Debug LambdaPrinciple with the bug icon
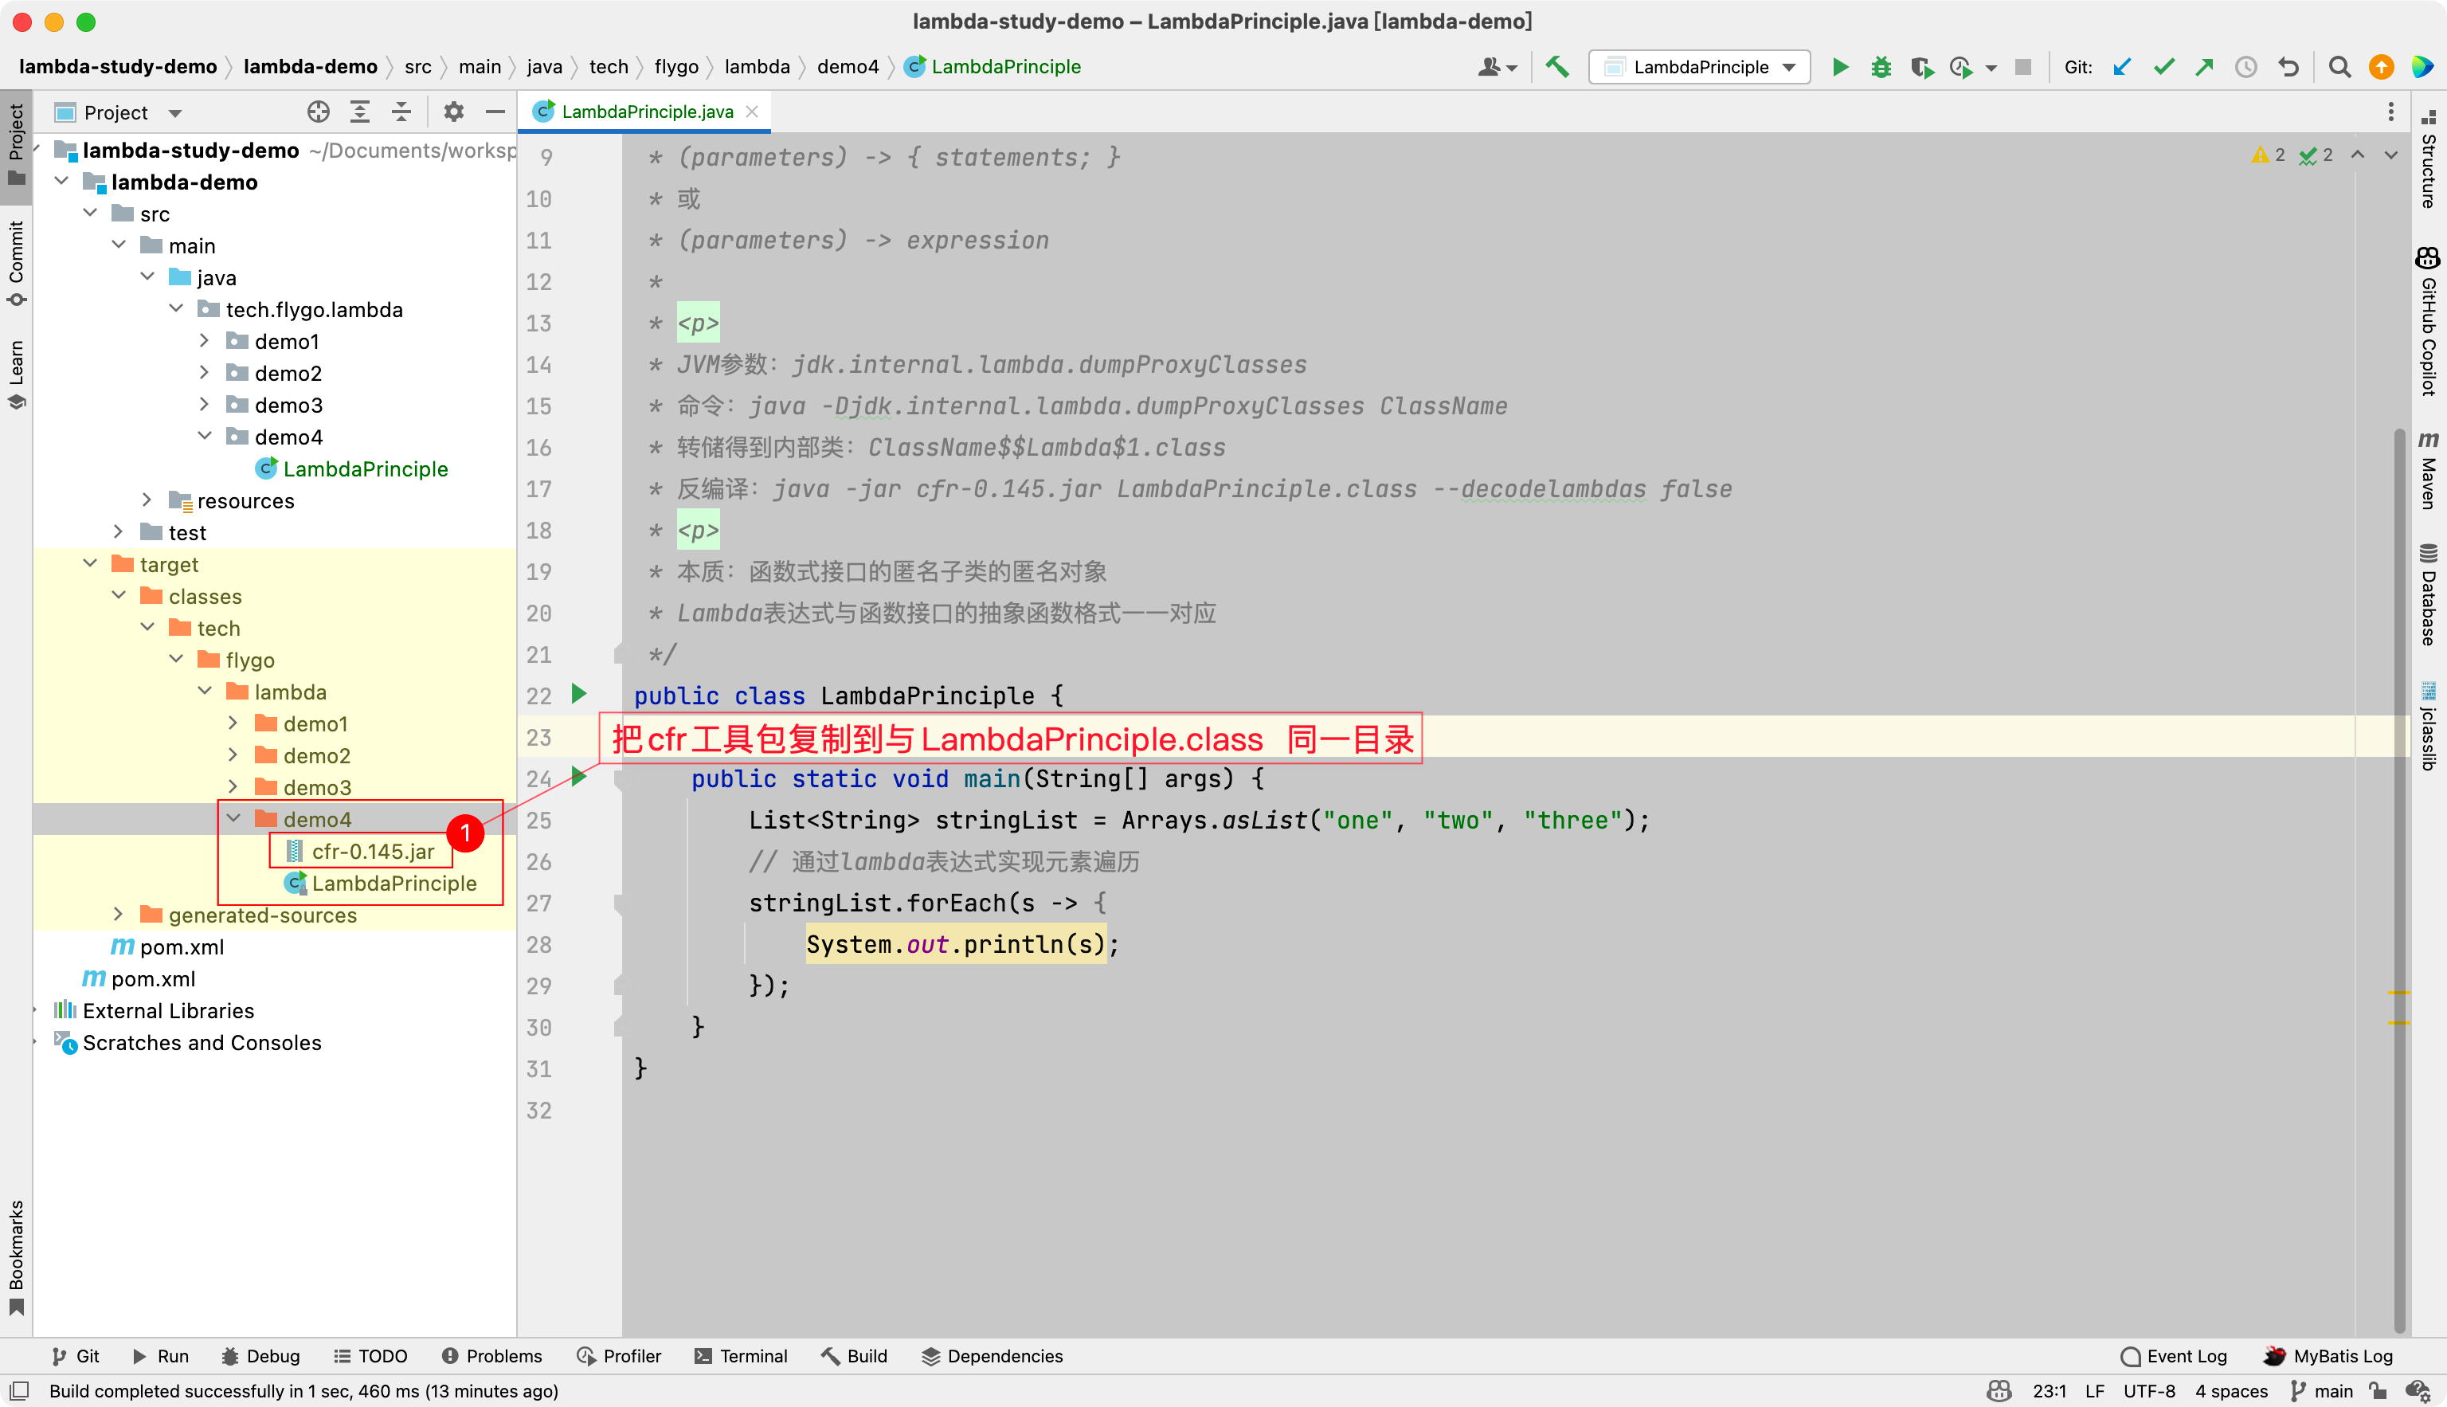The image size is (2447, 1407). tap(1881, 67)
